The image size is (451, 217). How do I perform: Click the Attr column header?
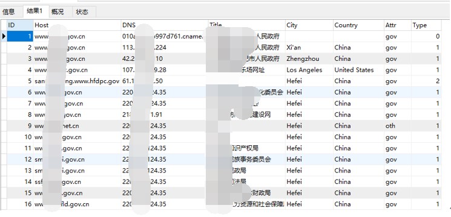click(x=398, y=25)
